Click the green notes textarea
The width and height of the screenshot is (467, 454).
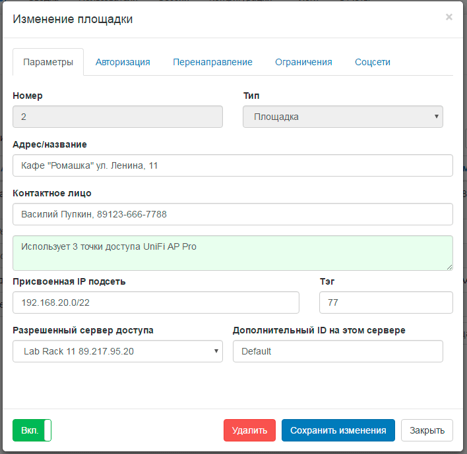[x=233, y=253]
